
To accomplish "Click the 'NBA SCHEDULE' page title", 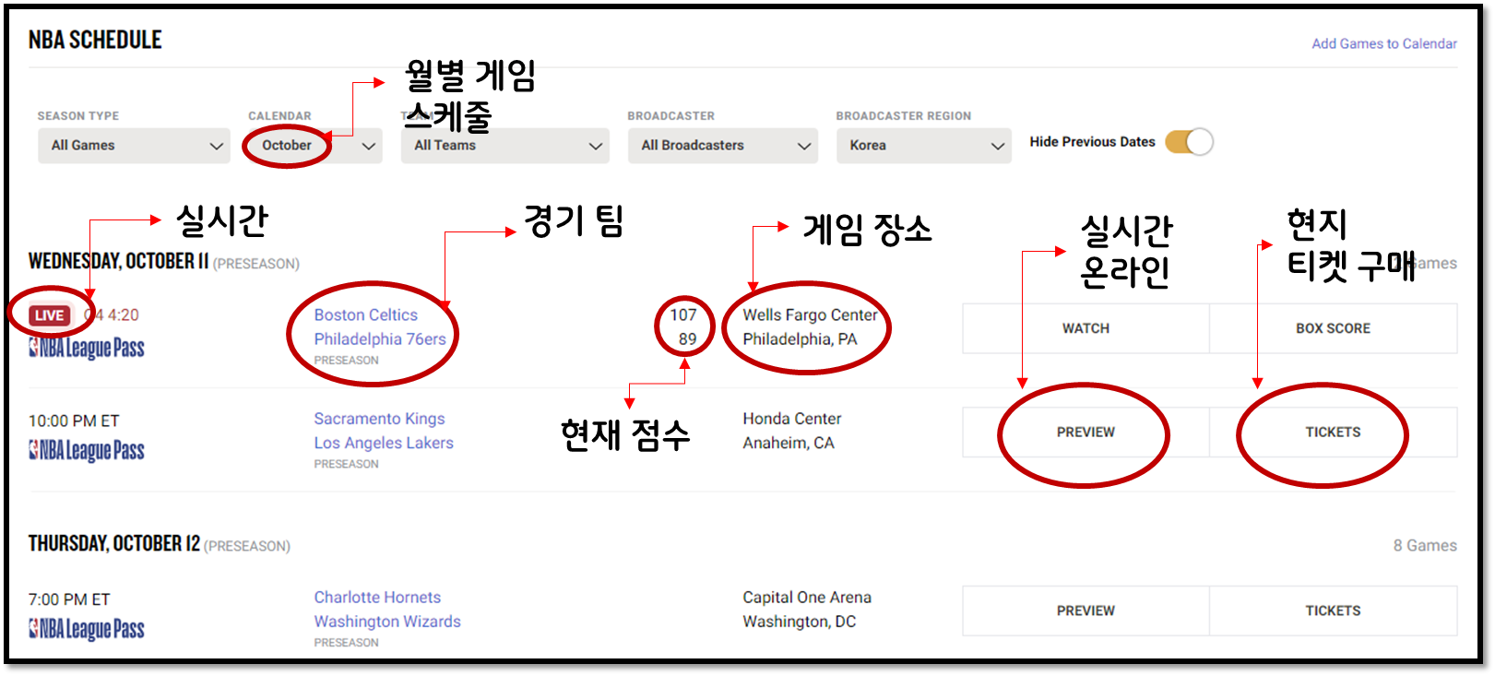I will tap(95, 40).
